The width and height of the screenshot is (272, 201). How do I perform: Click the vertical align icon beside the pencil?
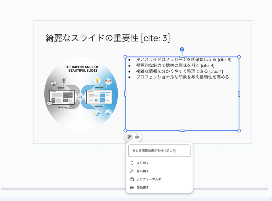137,137
